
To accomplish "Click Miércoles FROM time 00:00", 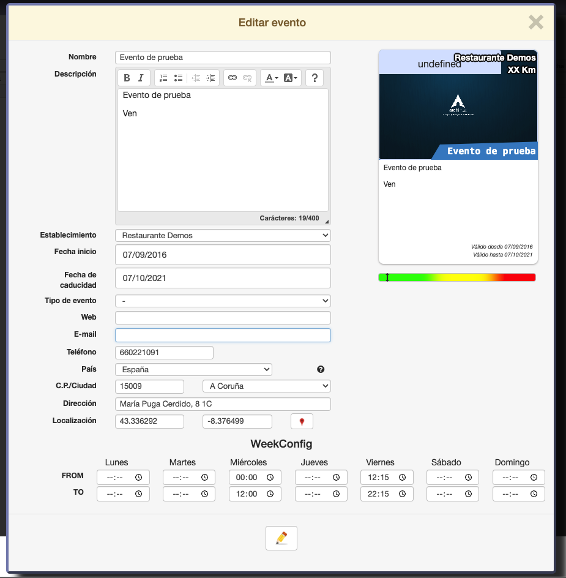I will [247, 478].
